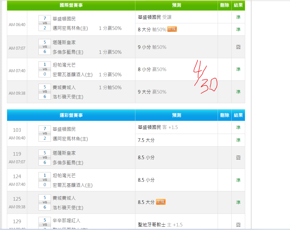This screenshot has height=230, width=290.
Task: Click game number 125
Action: (x=17, y=199)
